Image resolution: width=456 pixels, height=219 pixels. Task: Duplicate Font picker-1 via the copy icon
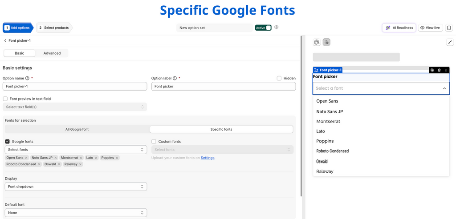[x=432, y=70]
